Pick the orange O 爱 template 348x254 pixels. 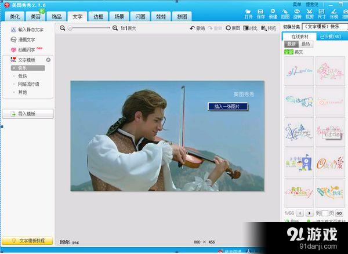tap(330, 162)
